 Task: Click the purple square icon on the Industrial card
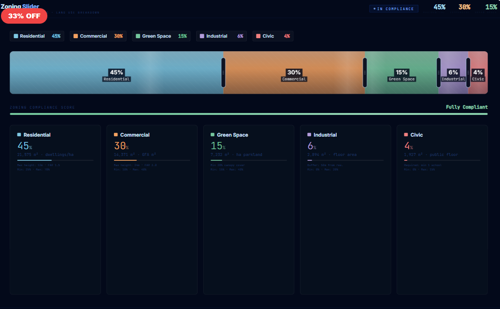[310, 135]
